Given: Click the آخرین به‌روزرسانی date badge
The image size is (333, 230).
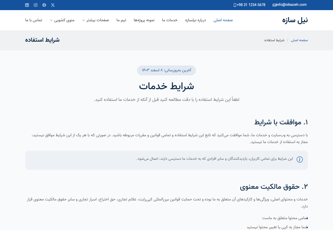Looking at the screenshot, I should [x=166, y=70].
